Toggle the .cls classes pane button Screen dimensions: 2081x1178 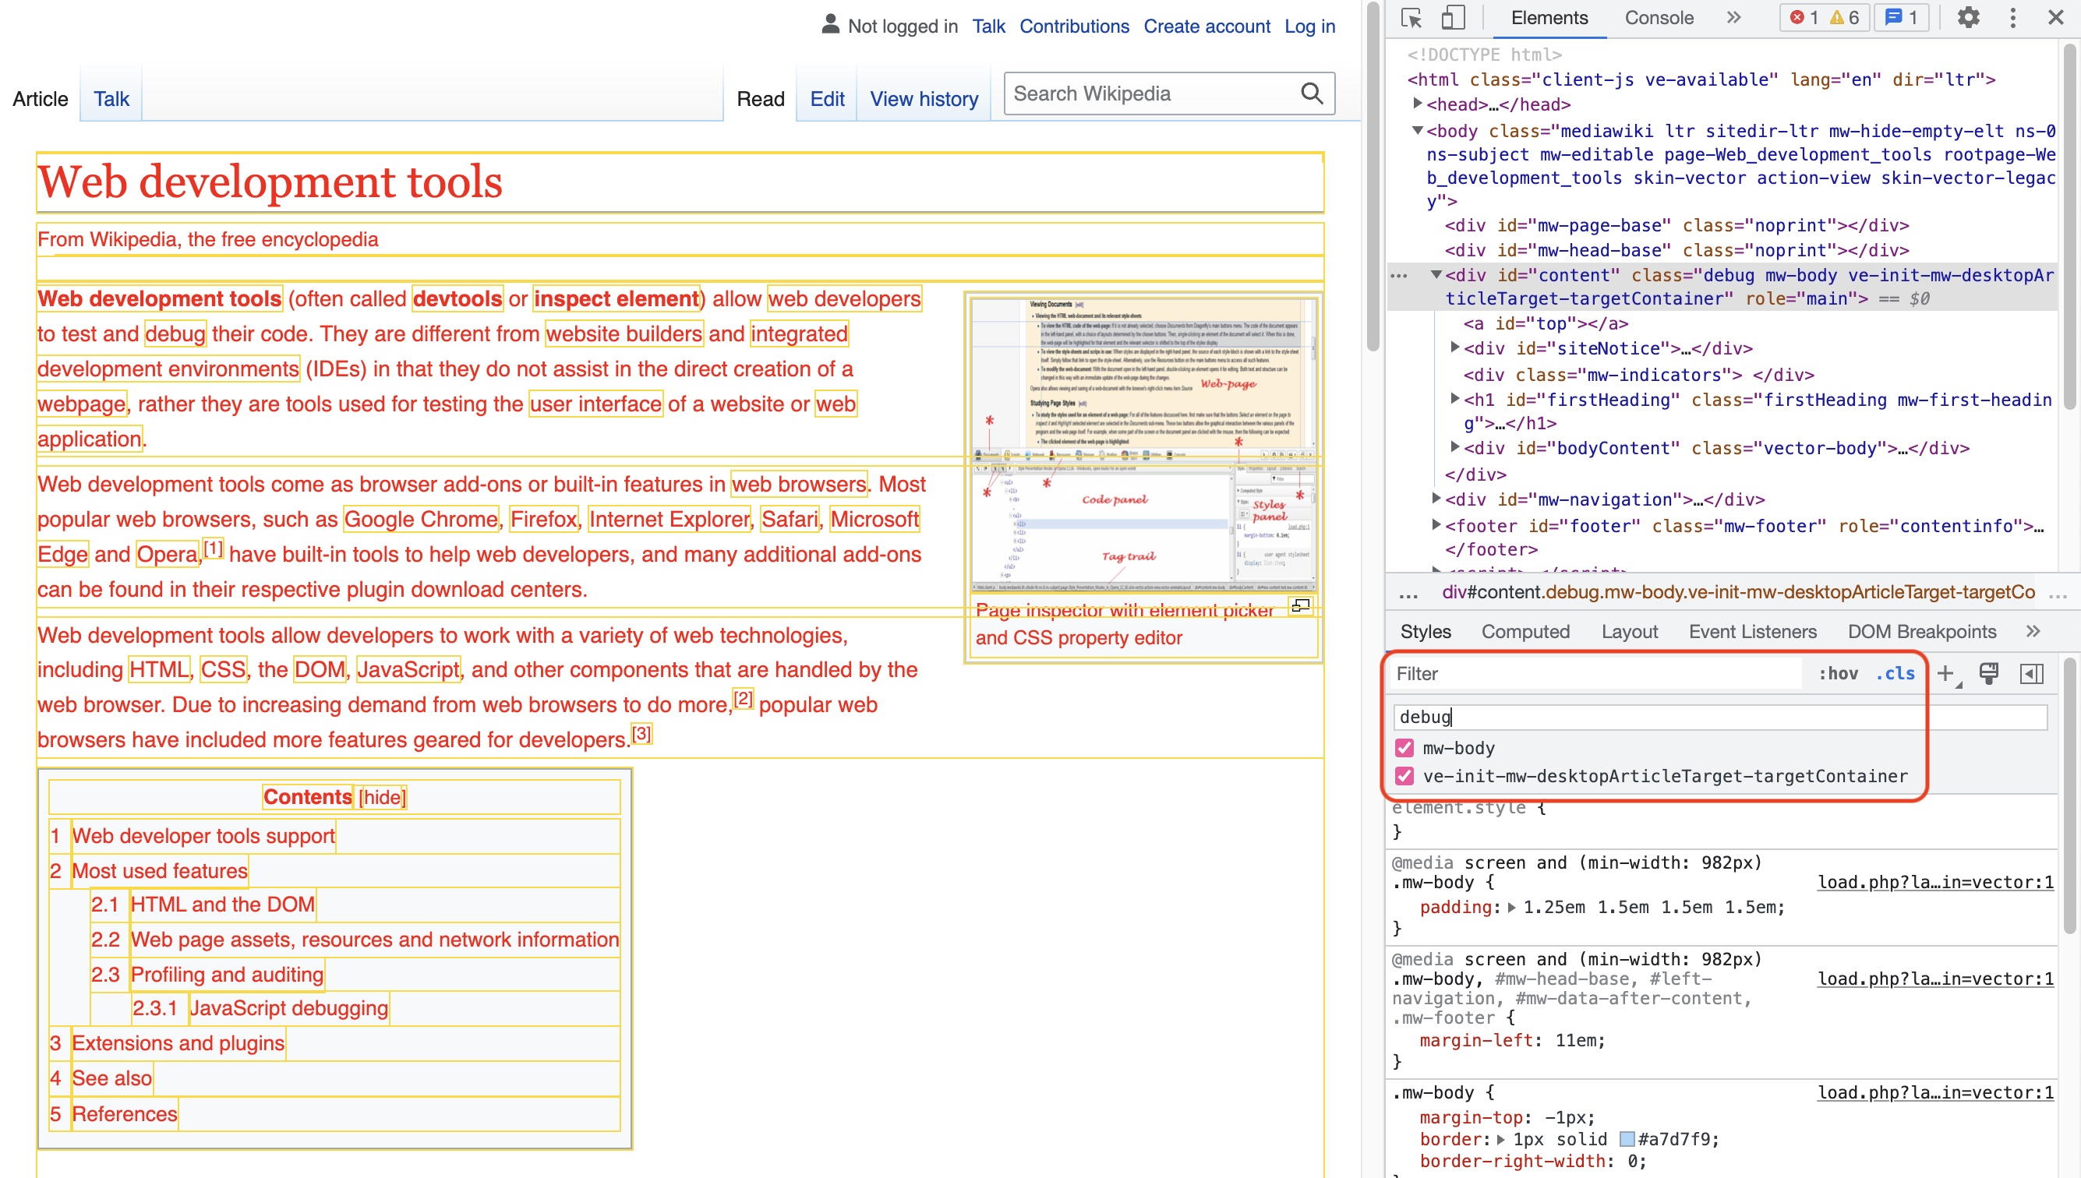pyautogui.click(x=1896, y=674)
